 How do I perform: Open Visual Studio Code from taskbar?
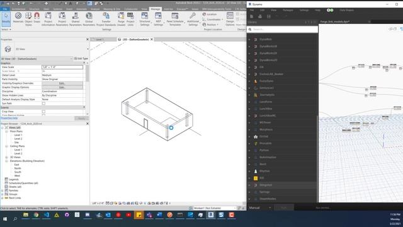coord(46,215)
